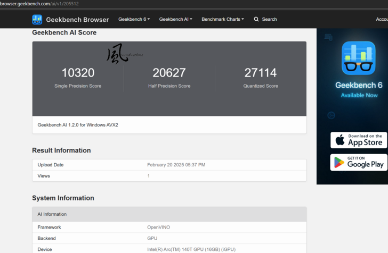Click the OpenVINO framework value
Image resolution: width=388 pixels, height=253 pixels.
[158, 227]
